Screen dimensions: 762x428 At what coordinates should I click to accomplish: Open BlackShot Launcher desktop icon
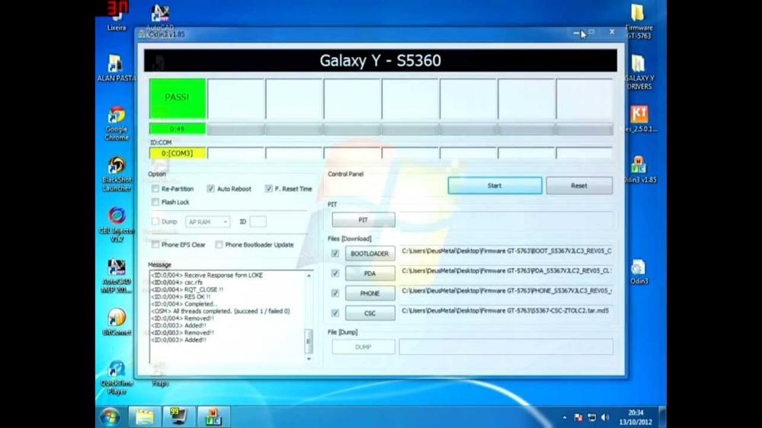(x=117, y=174)
